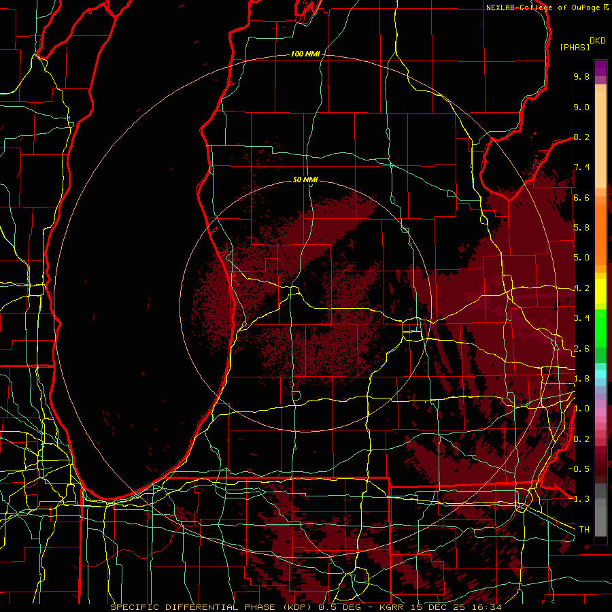The width and height of the screenshot is (612, 612).
Task: Click the 1.0 legend scale value
Action: click(581, 409)
